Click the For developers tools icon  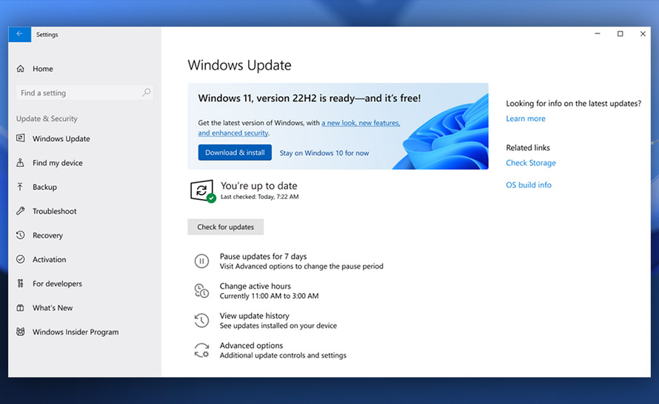click(20, 283)
